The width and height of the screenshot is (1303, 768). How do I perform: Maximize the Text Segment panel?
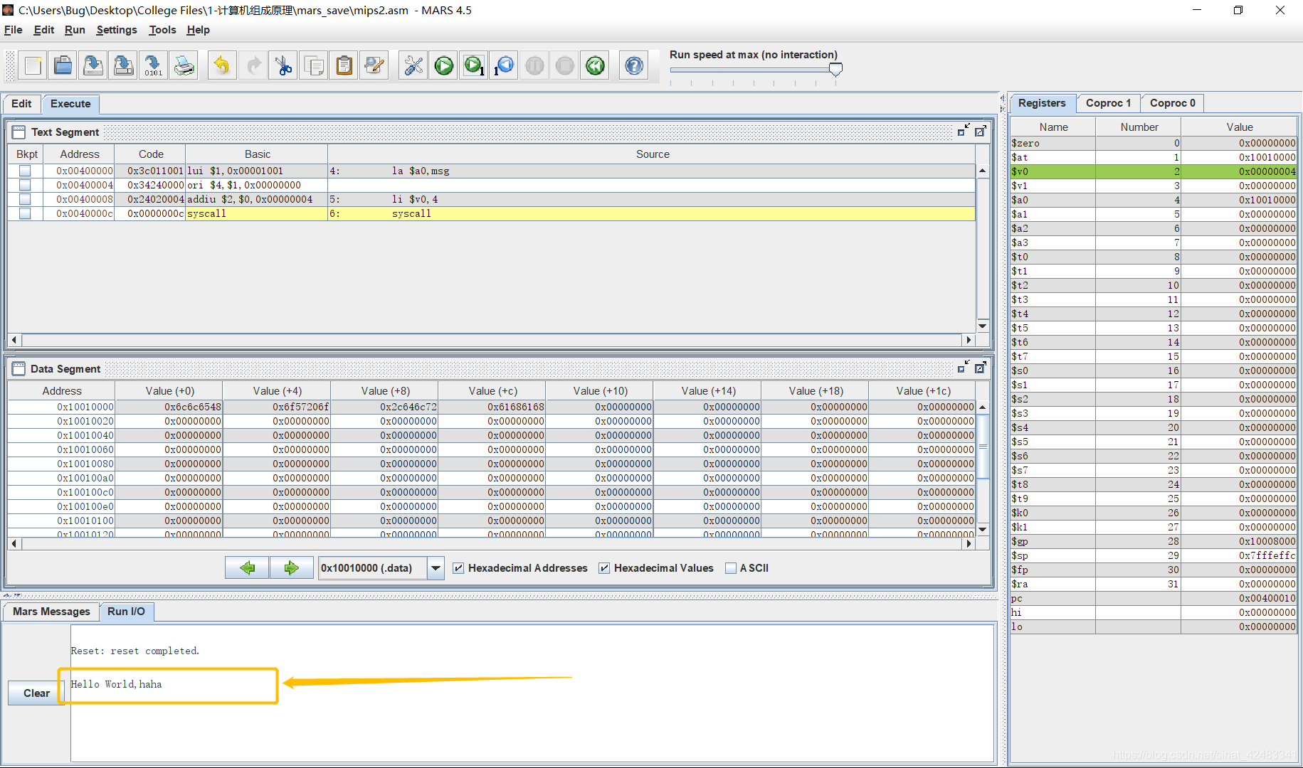pos(981,131)
